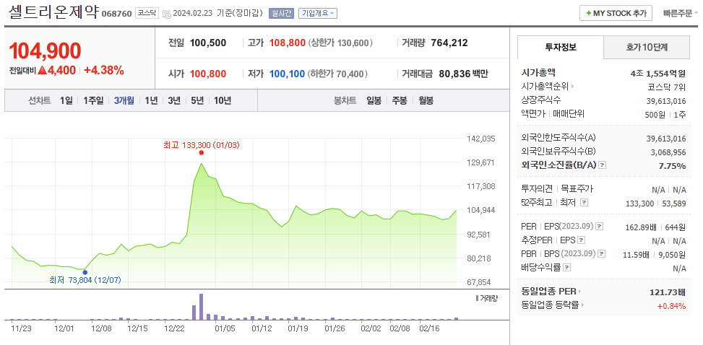The height and width of the screenshot is (345, 703).
Task: Open the help icon beside PER EPS(2023.09)
Action: tap(600, 226)
